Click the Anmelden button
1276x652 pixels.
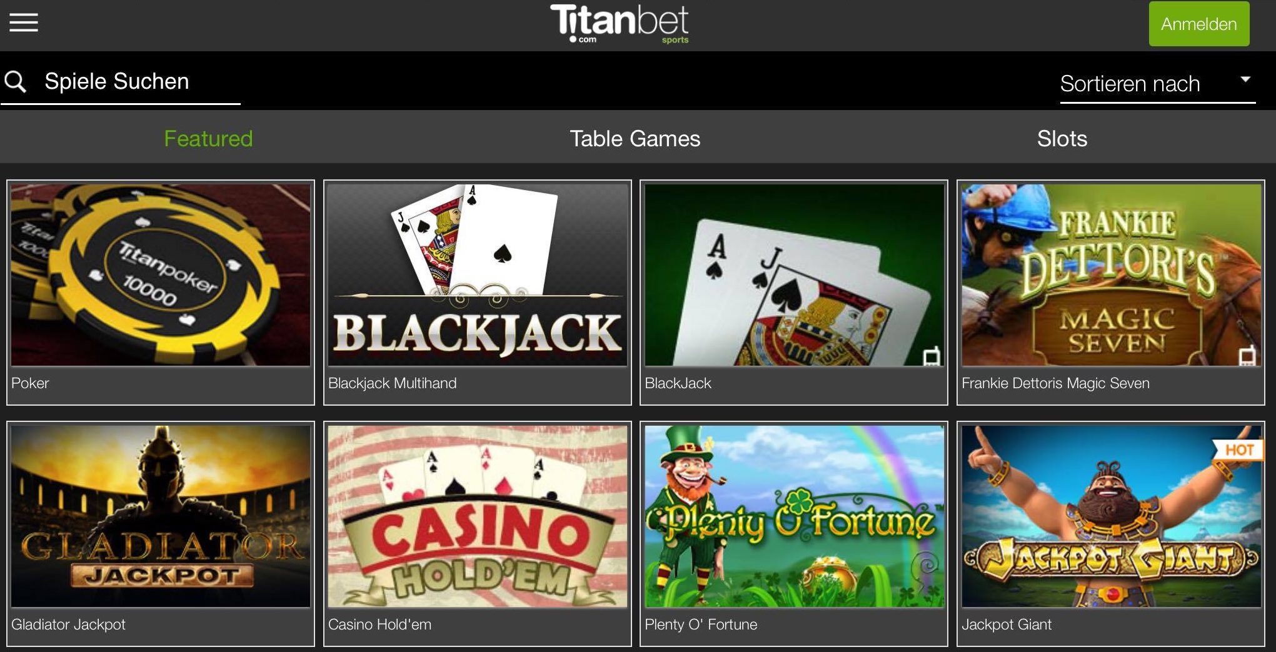coord(1198,24)
